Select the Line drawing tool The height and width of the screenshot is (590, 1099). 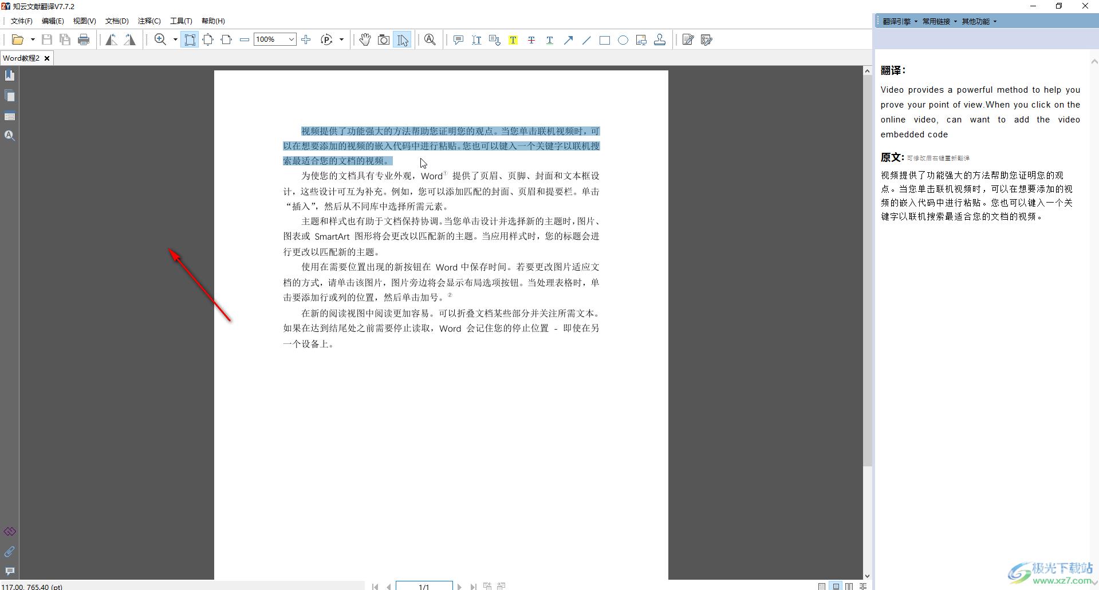pyautogui.click(x=586, y=39)
